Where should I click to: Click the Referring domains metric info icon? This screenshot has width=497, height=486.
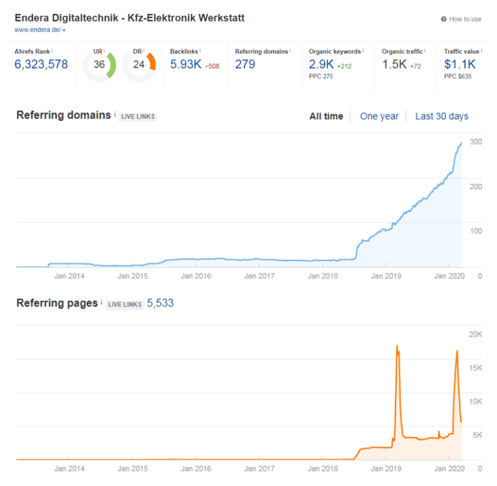click(290, 50)
